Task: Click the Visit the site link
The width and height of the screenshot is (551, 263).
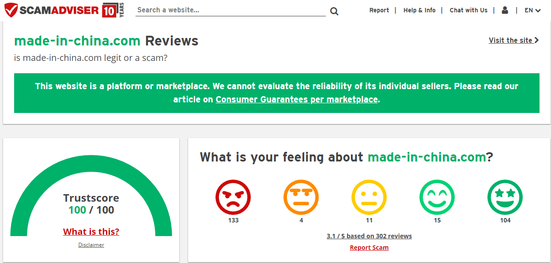Action: [x=514, y=40]
